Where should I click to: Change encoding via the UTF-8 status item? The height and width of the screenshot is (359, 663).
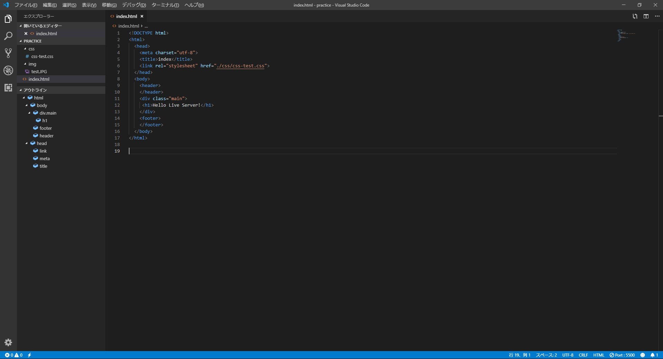(x=567, y=355)
